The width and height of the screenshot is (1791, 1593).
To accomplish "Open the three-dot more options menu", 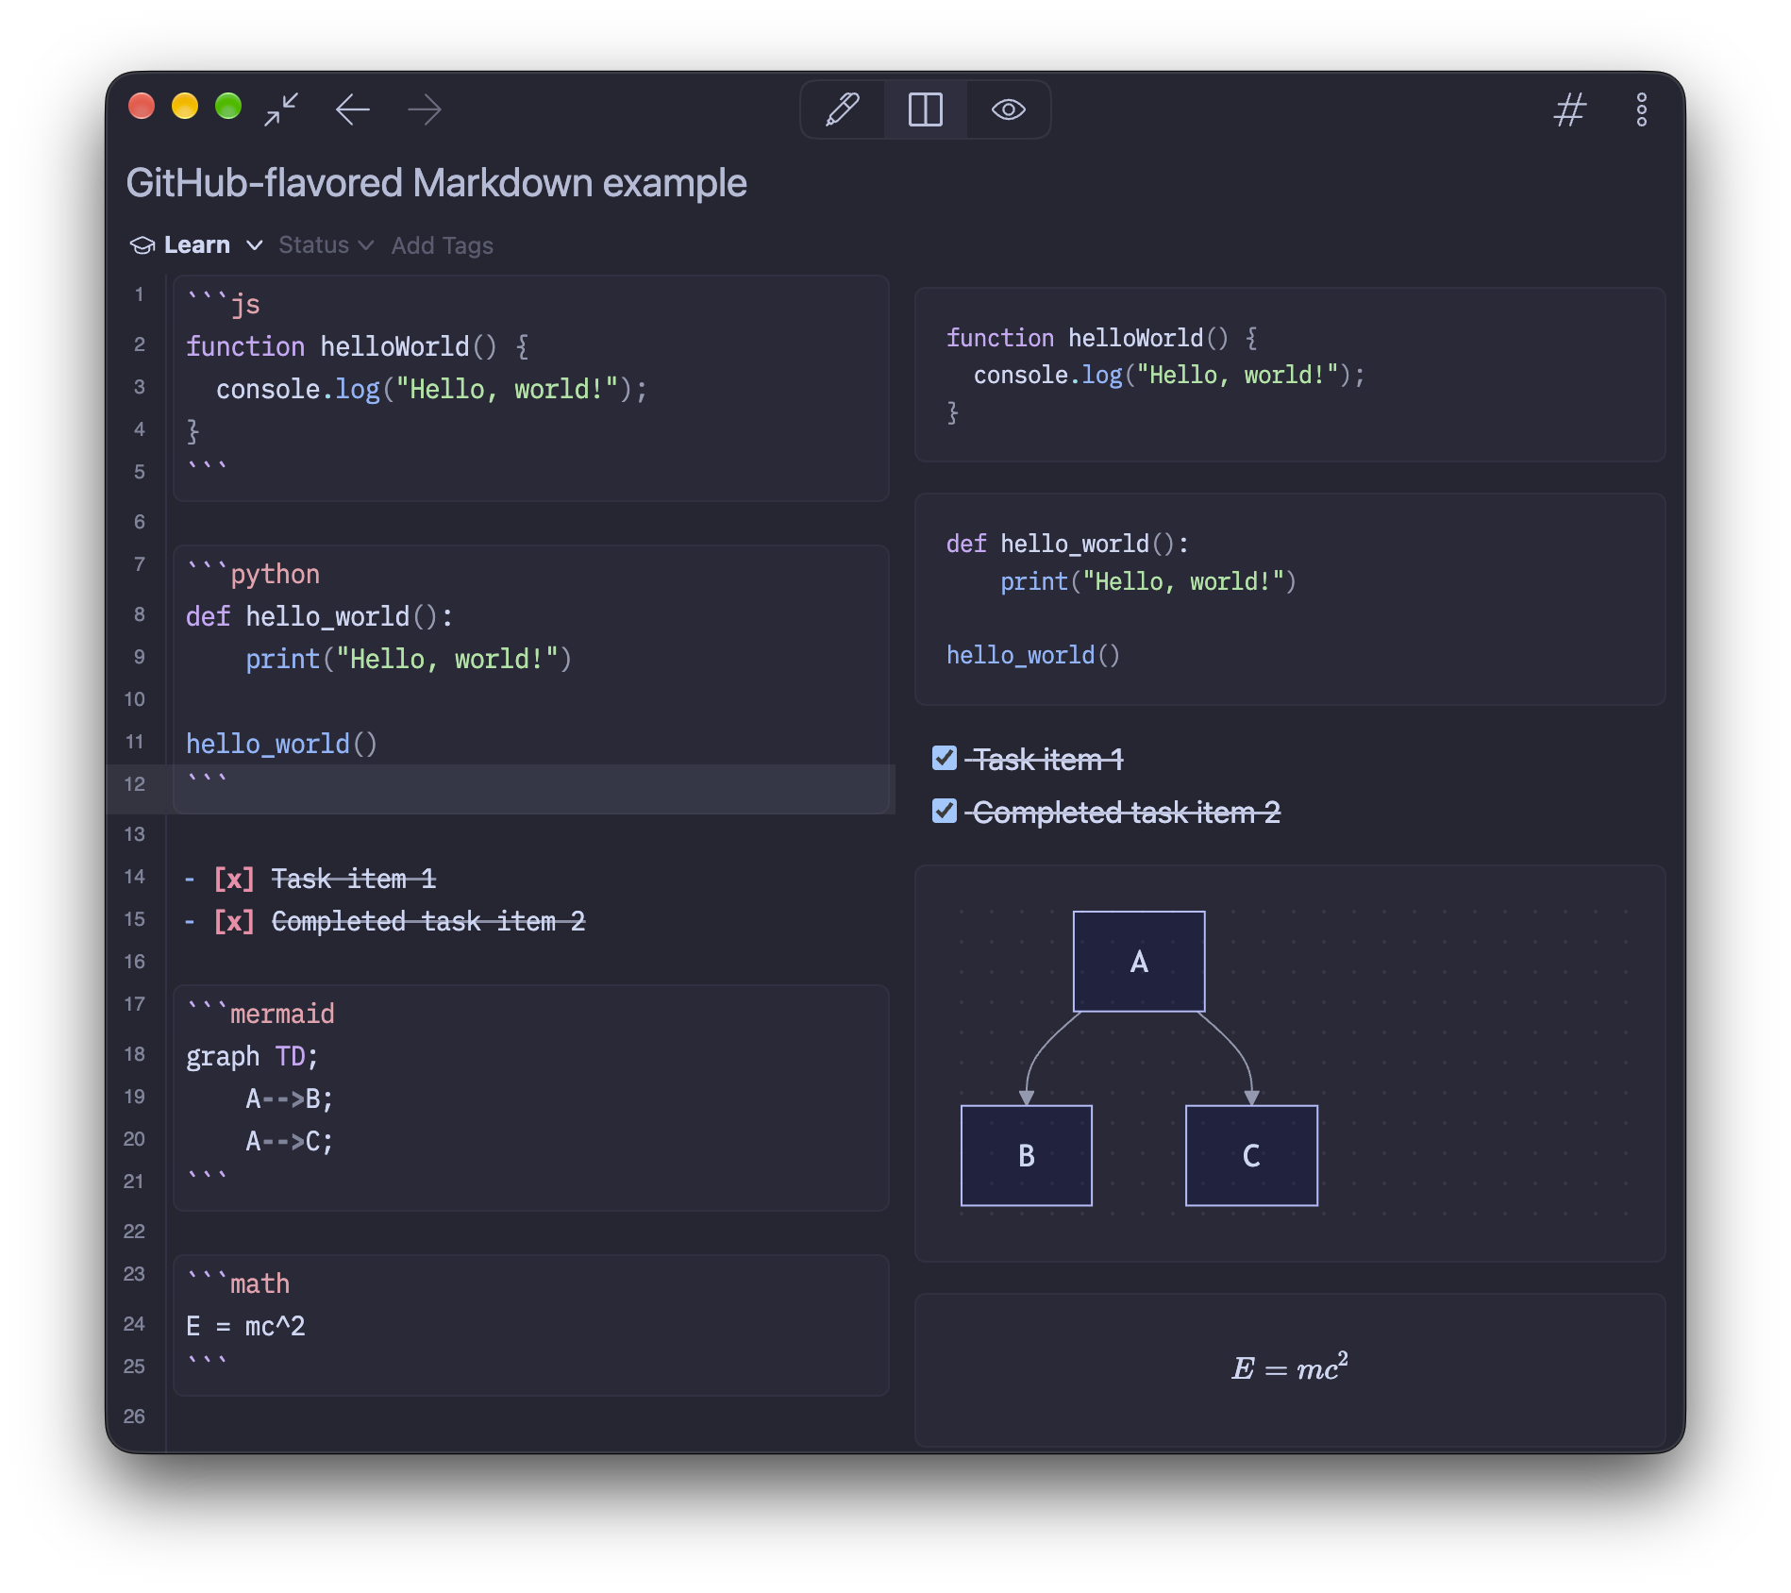I will point(1642,109).
